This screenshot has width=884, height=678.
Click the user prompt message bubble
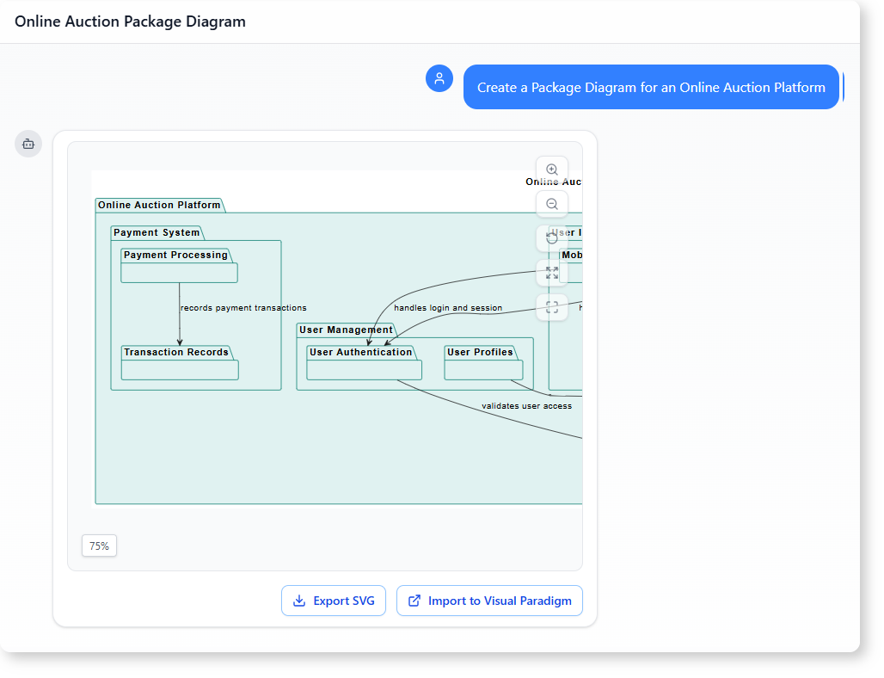tap(651, 87)
